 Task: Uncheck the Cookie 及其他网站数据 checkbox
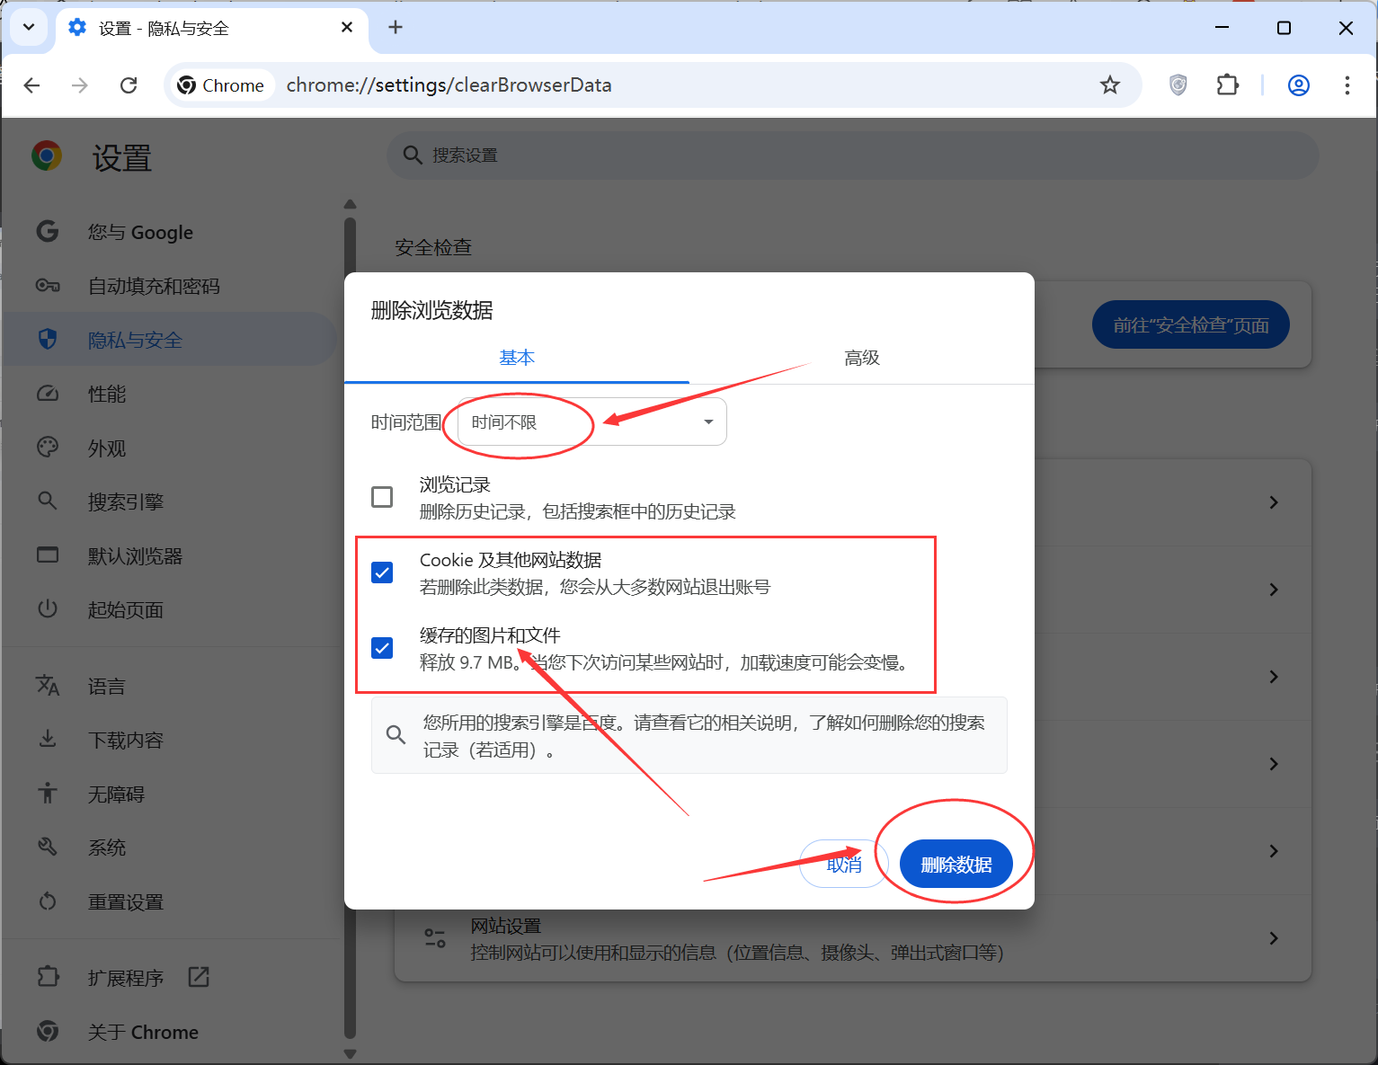click(x=382, y=572)
